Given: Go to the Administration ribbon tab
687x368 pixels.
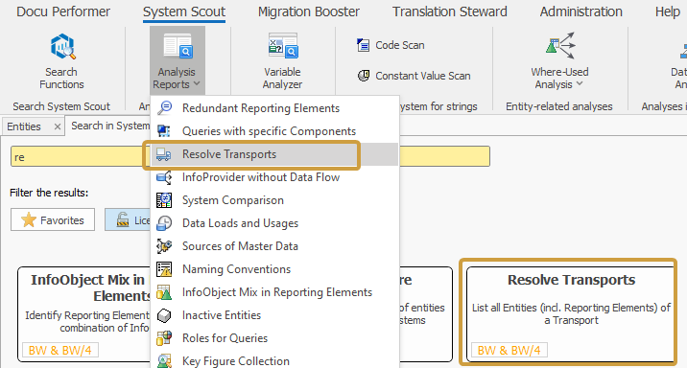Looking at the screenshot, I should [580, 11].
